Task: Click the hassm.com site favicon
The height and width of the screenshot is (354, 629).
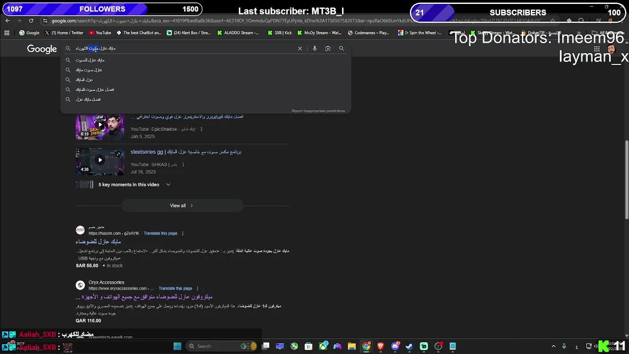Action: pyautogui.click(x=80, y=230)
